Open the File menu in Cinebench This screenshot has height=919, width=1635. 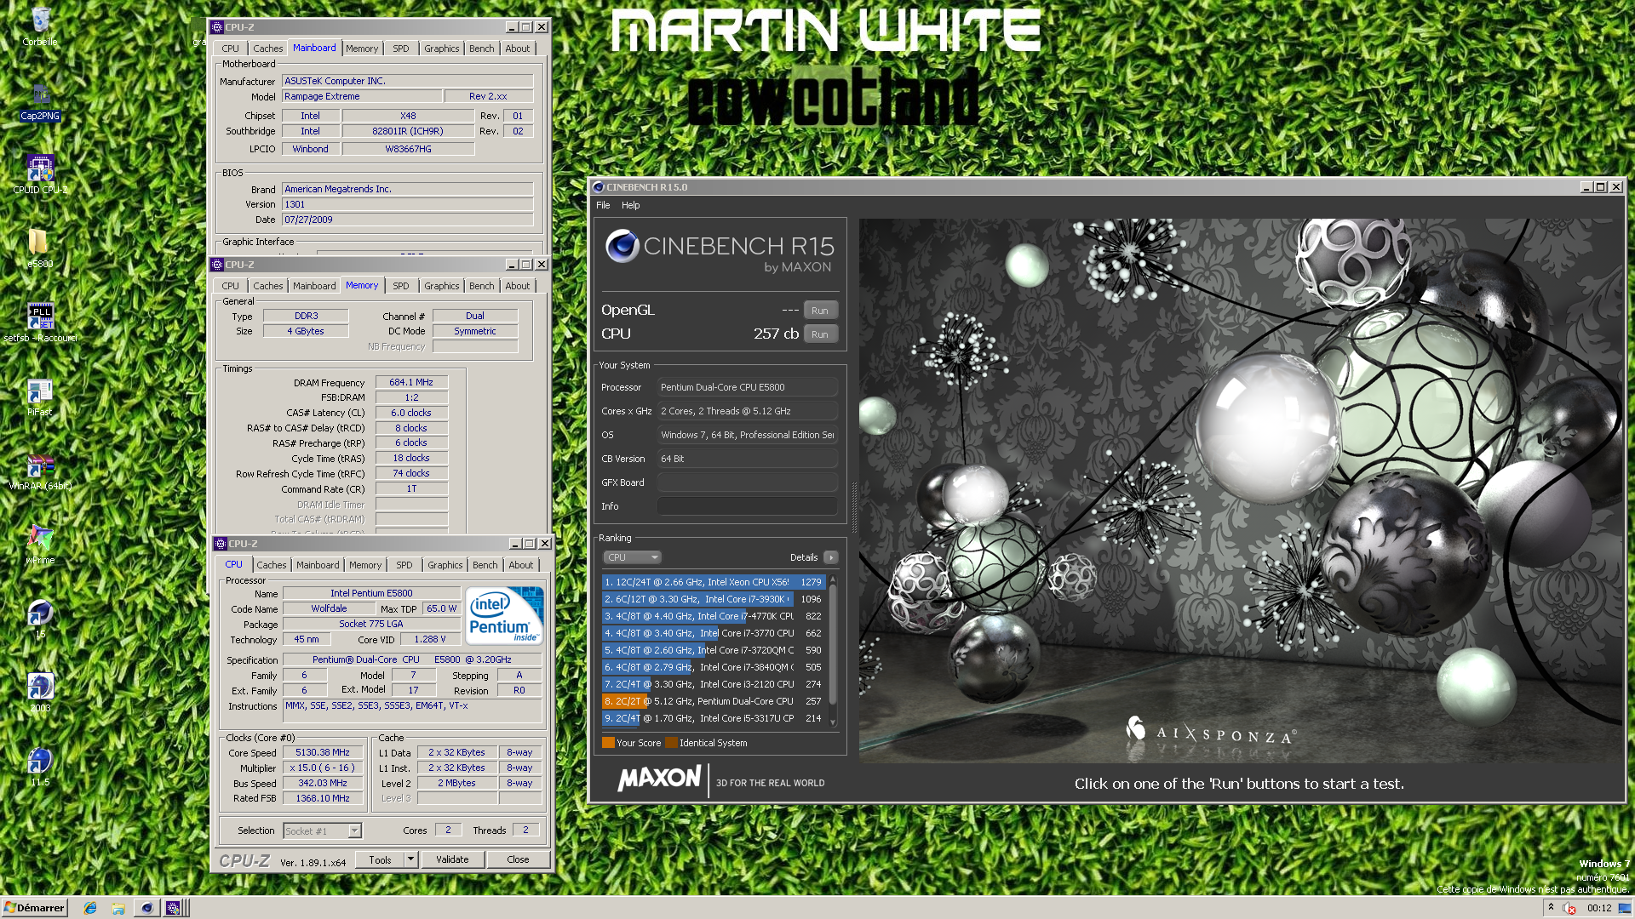(x=603, y=205)
